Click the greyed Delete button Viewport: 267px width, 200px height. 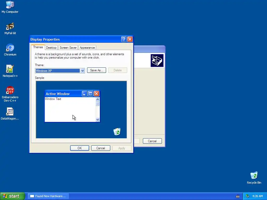coord(118,70)
